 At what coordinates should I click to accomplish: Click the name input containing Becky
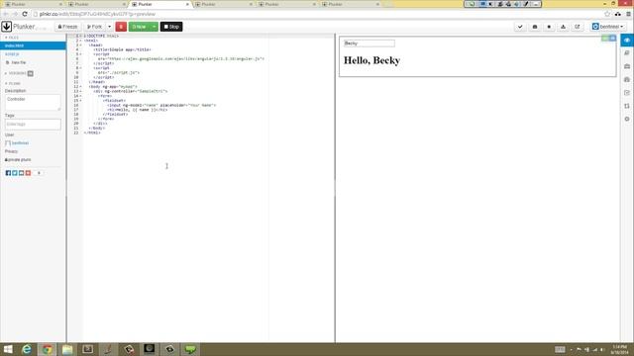point(370,44)
